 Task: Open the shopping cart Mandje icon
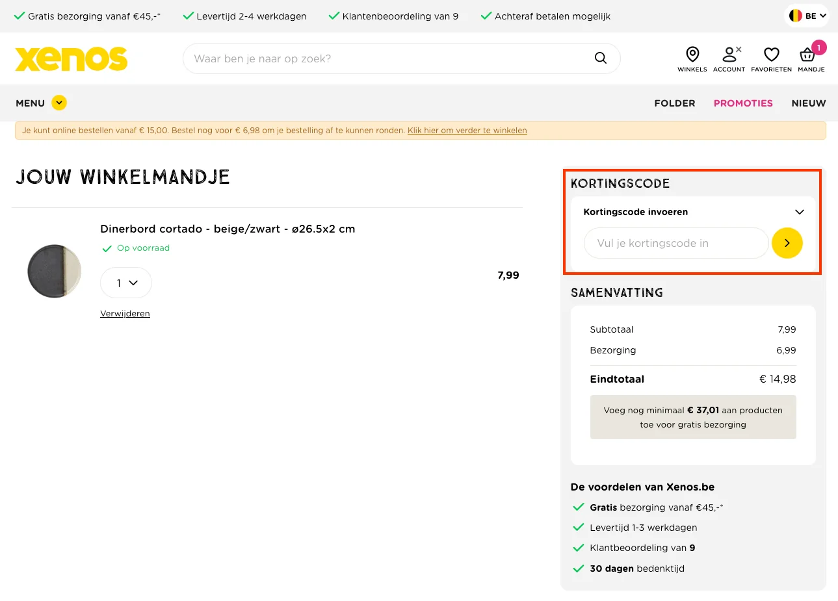coord(808,57)
